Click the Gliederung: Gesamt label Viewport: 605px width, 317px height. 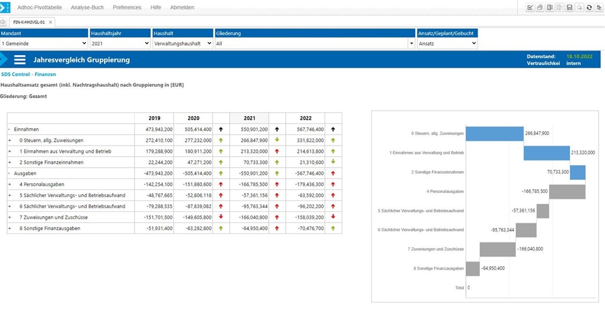coord(23,97)
